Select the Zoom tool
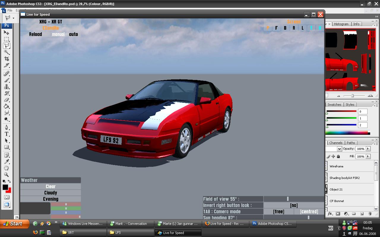 (x=7, y=174)
